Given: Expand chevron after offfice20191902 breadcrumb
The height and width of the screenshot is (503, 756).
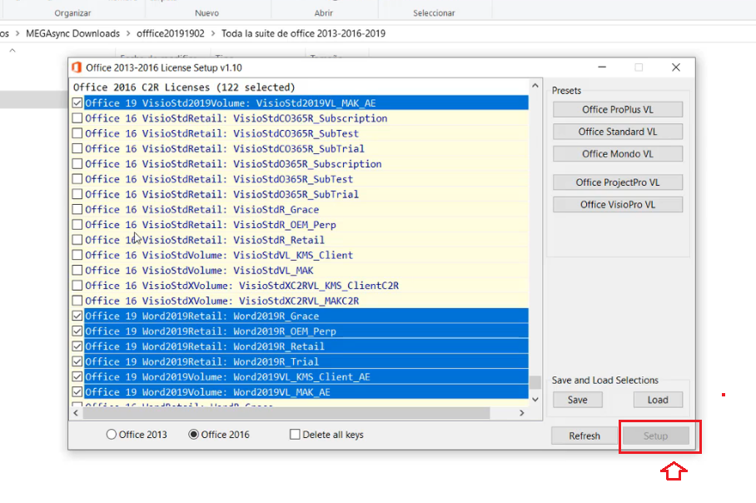Looking at the screenshot, I should click(212, 33).
